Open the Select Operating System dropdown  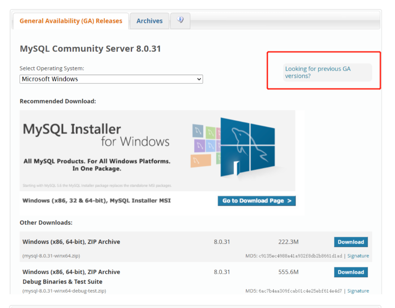point(111,79)
